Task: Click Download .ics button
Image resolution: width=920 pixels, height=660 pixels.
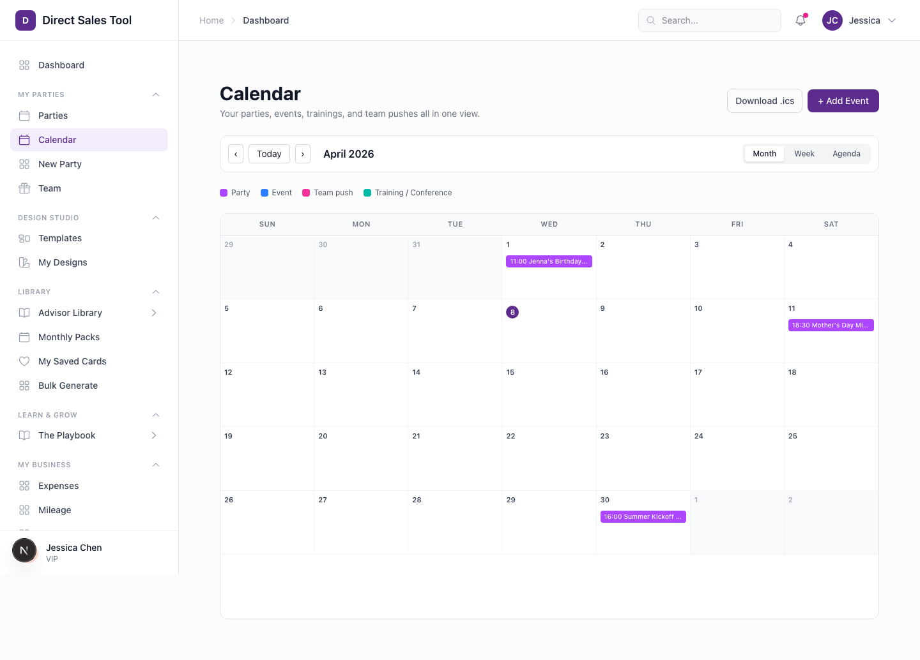Action: click(x=764, y=101)
